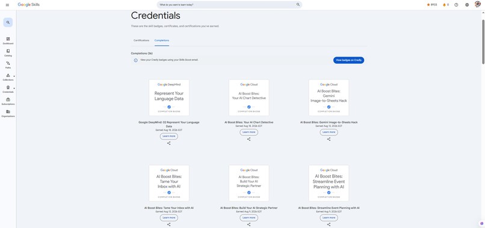Learn more about Tame Your Inbox with AI
The image size is (485, 228).
pyautogui.click(x=169, y=218)
